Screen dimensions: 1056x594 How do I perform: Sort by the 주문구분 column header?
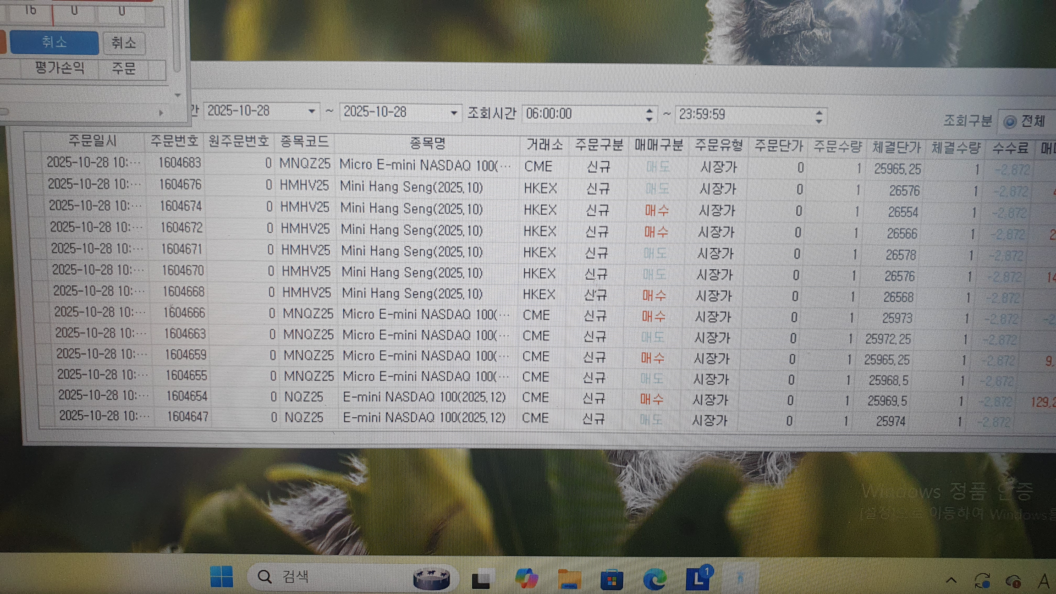[x=599, y=145]
